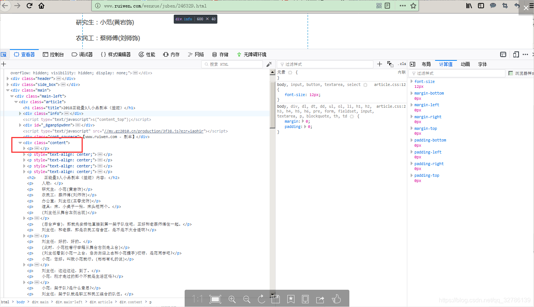Enable browser styles checkbox in computed panel
Viewport: 534px width, 307px height.
[x=511, y=73]
